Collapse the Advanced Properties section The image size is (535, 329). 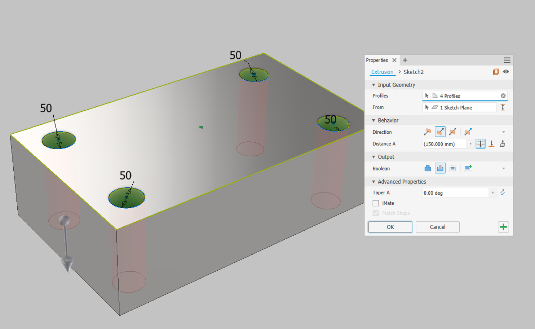pyautogui.click(x=373, y=182)
